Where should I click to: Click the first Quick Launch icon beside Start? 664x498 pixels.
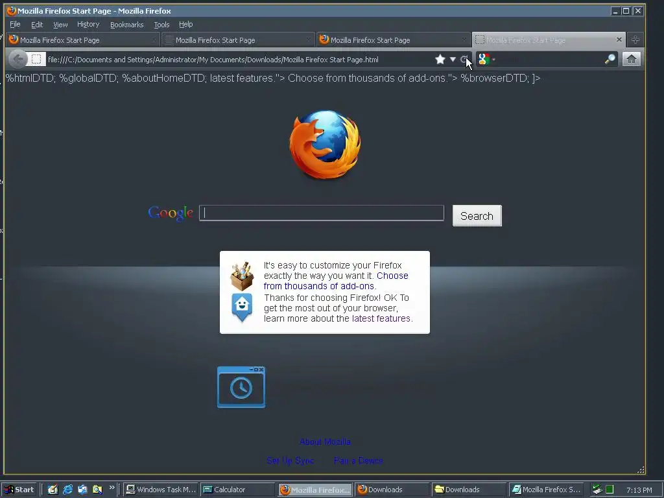click(53, 490)
